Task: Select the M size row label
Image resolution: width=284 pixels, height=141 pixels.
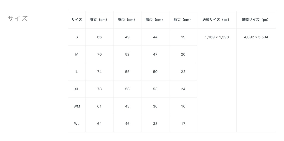Action: click(77, 55)
